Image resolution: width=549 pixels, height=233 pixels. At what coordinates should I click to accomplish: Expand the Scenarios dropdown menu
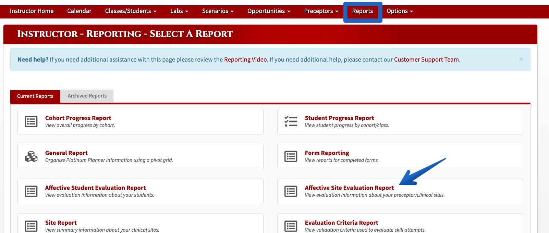(218, 11)
